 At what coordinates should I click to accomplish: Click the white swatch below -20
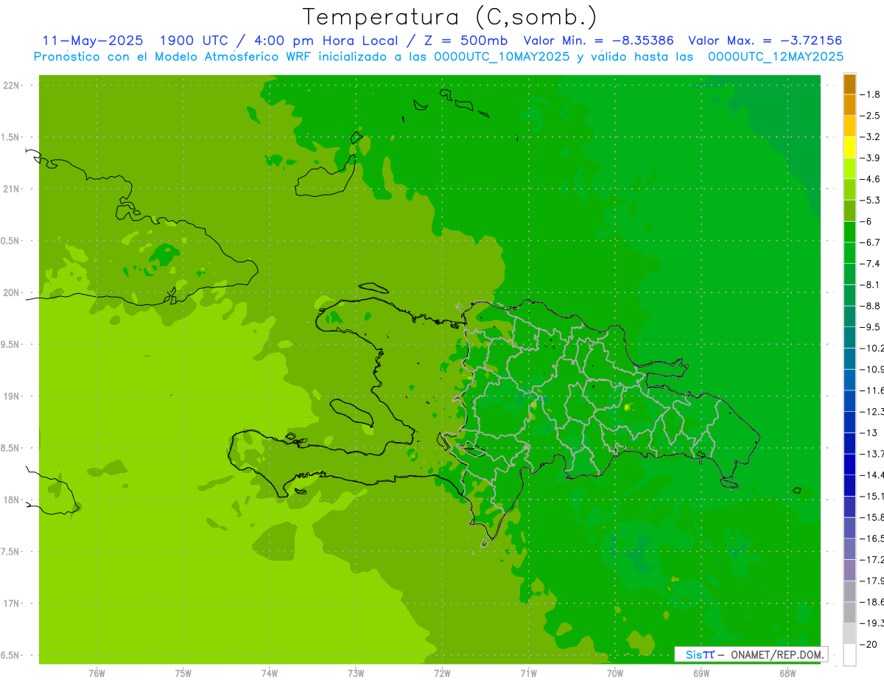click(849, 655)
